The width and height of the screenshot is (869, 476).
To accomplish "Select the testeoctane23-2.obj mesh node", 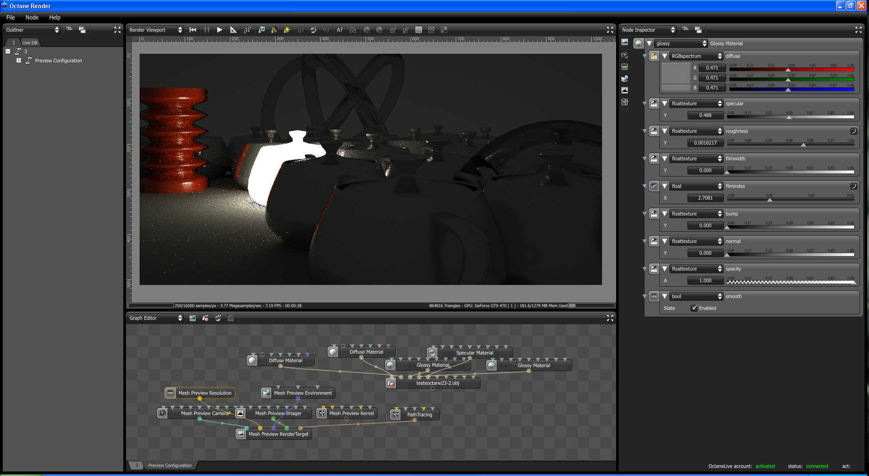I will (437, 383).
